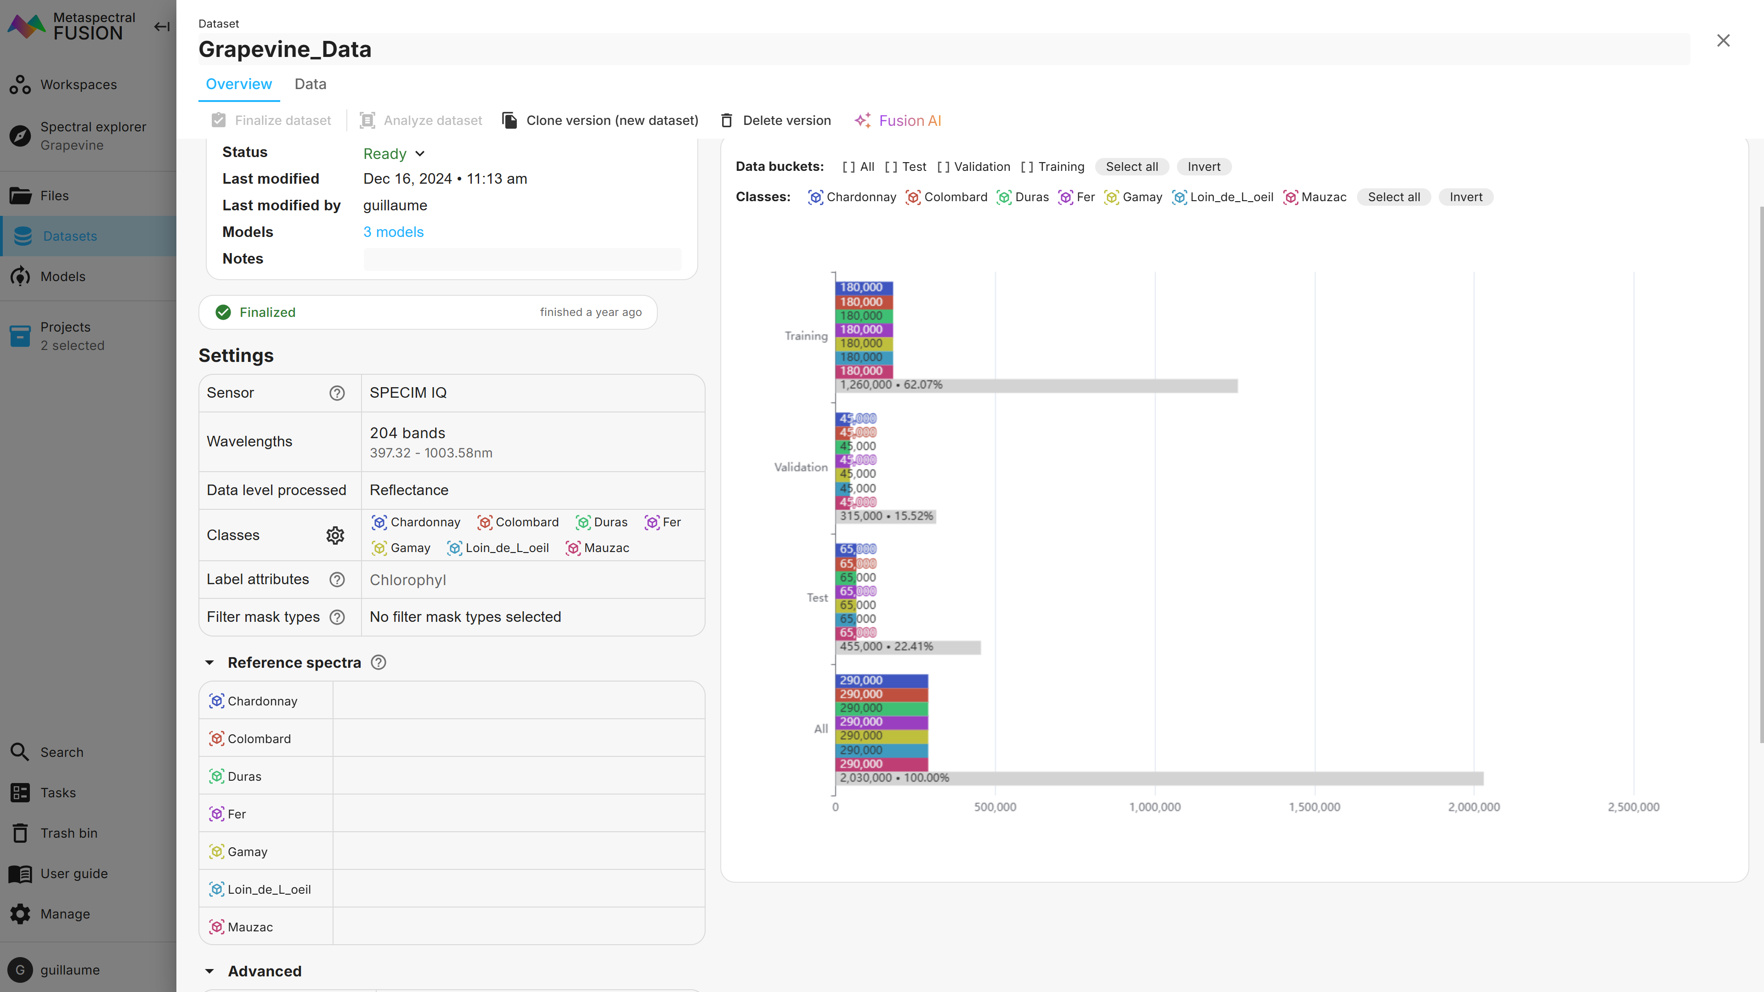Open Models in the sidebar
Viewport: 1764px width, 992px height.
pyautogui.click(x=63, y=276)
